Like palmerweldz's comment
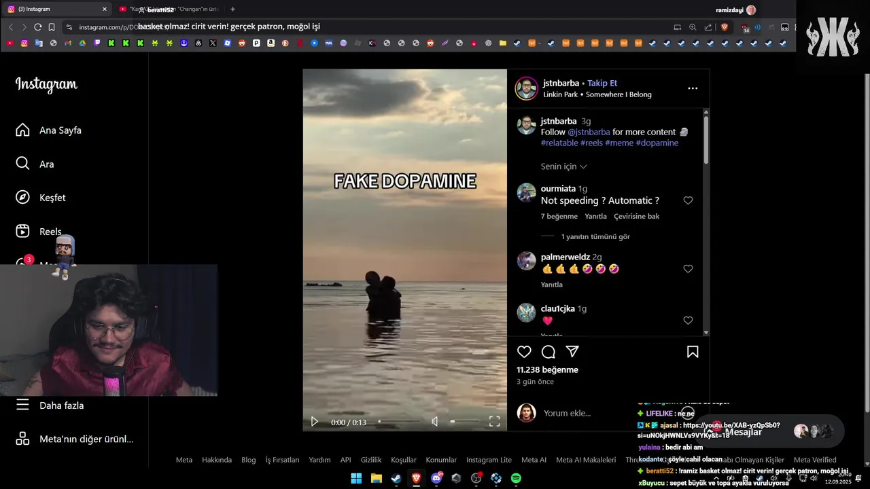The width and height of the screenshot is (870, 489). point(688,269)
